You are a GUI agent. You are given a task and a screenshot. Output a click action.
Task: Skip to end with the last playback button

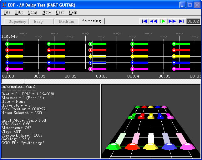(181, 21)
